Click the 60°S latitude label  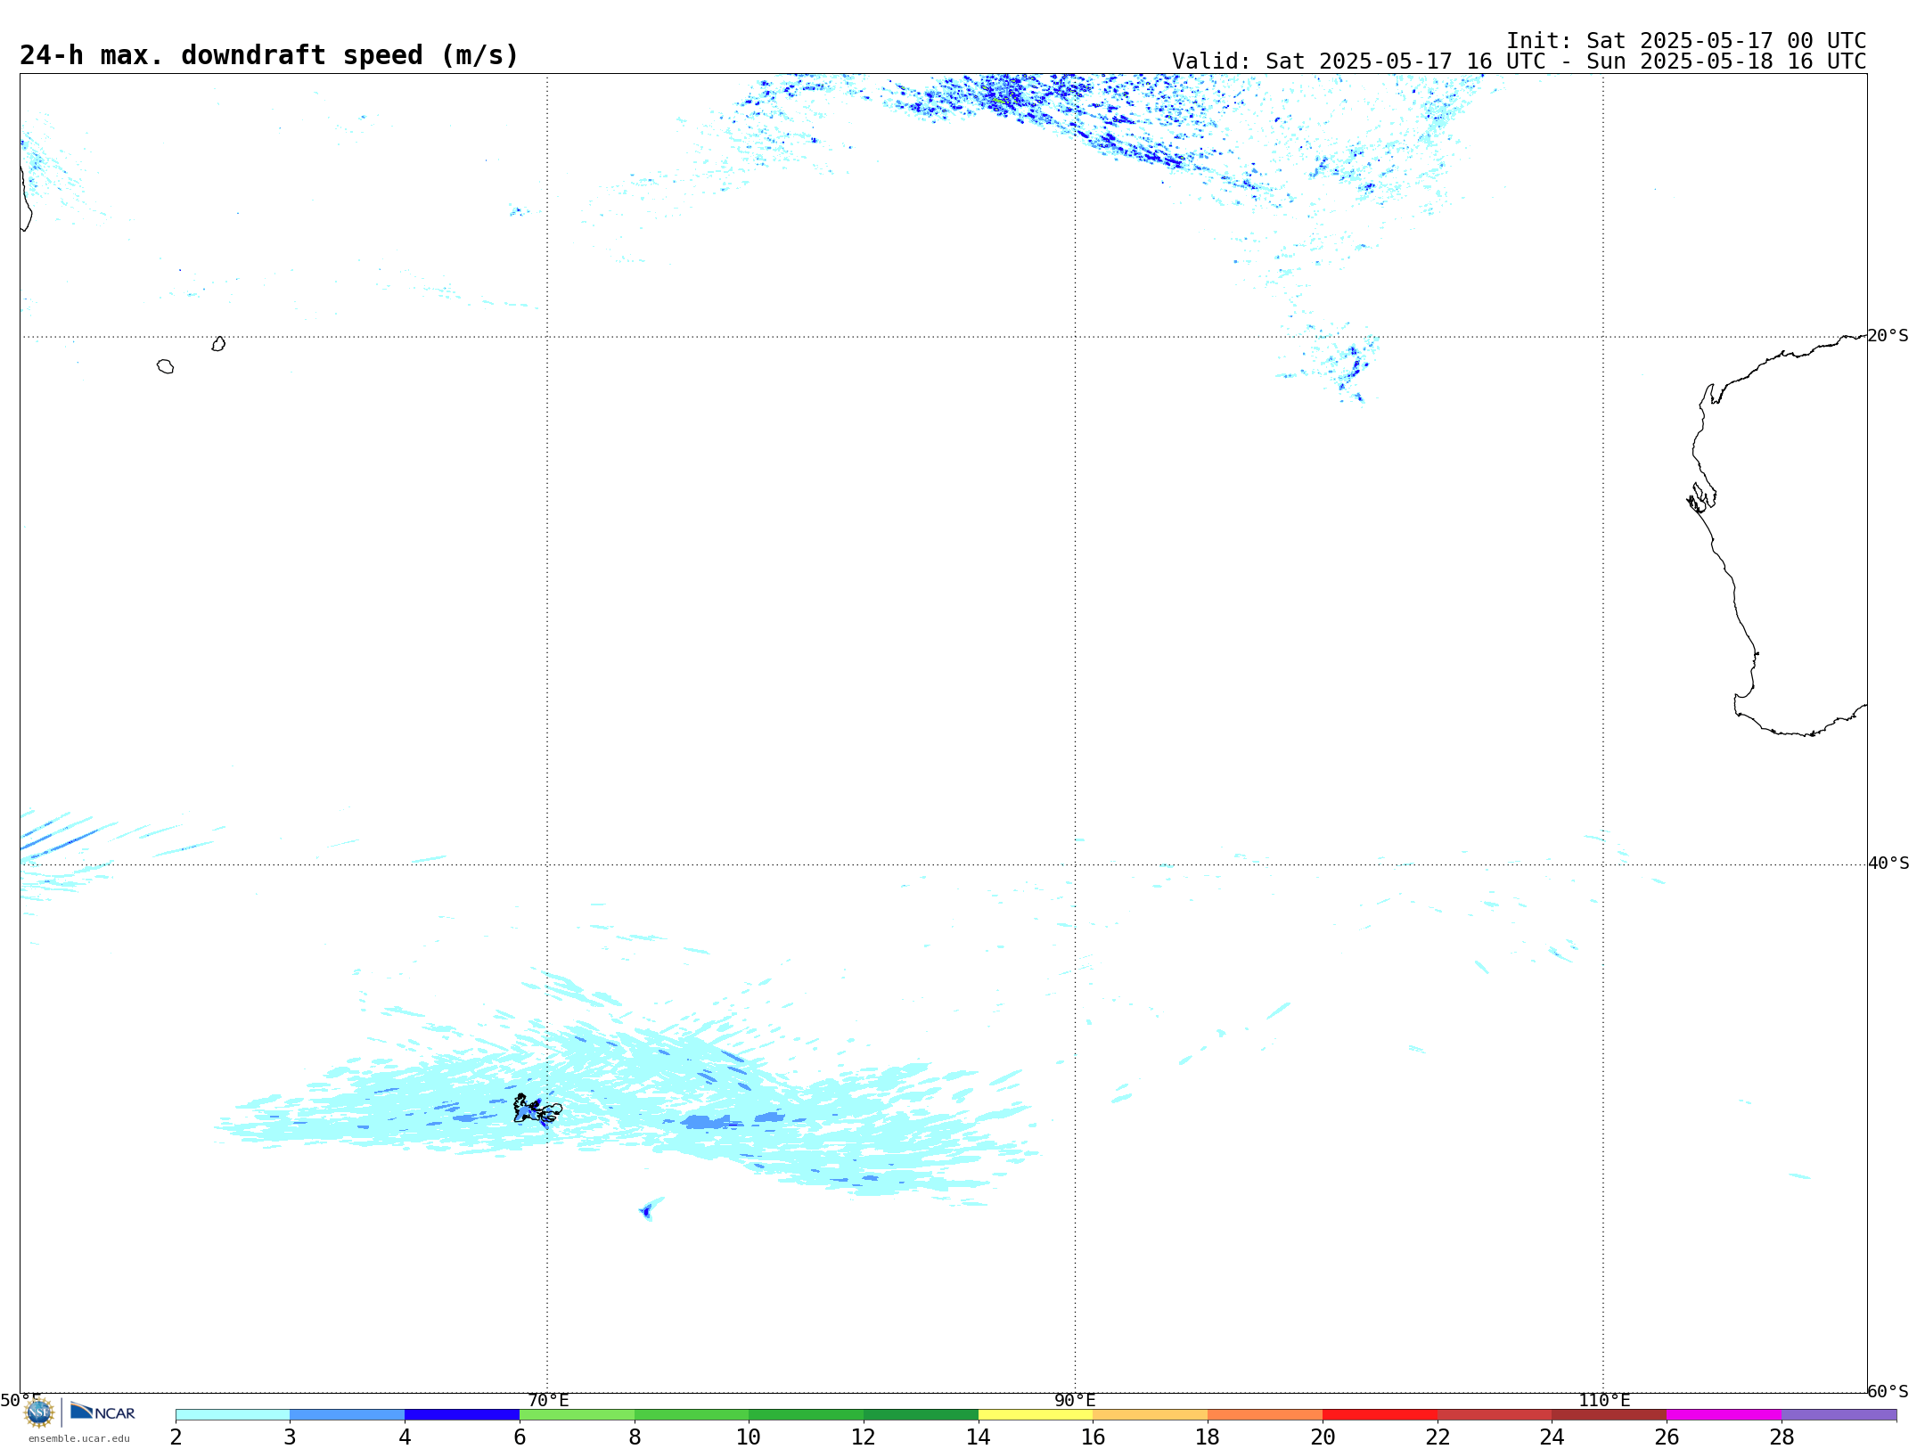click(1888, 1391)
